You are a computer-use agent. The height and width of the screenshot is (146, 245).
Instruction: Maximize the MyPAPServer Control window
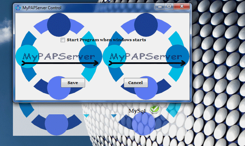(x=169, y=6)
